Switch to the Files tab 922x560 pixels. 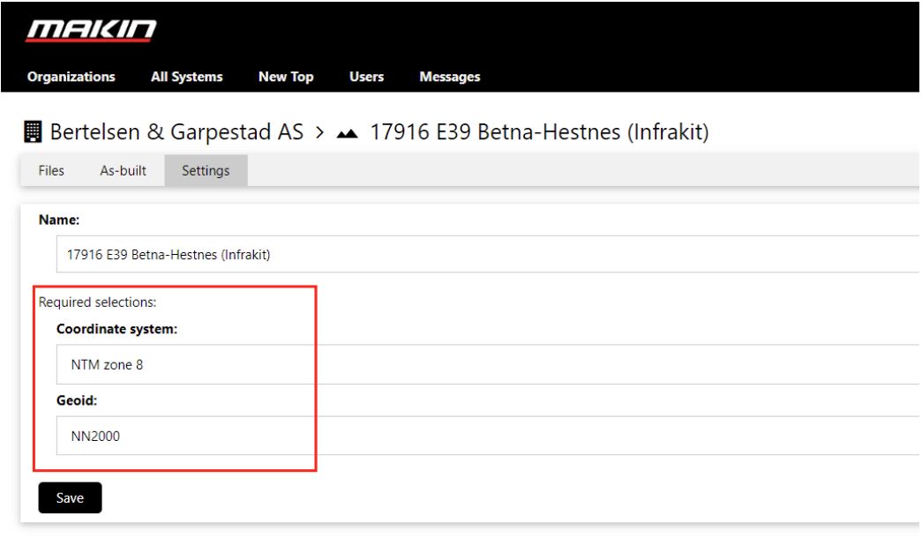51,171
